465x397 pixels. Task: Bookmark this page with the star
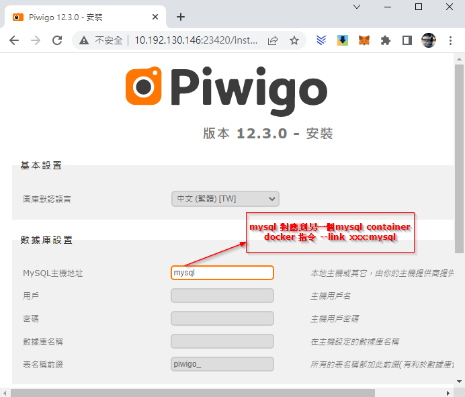(x=294, y=40)
